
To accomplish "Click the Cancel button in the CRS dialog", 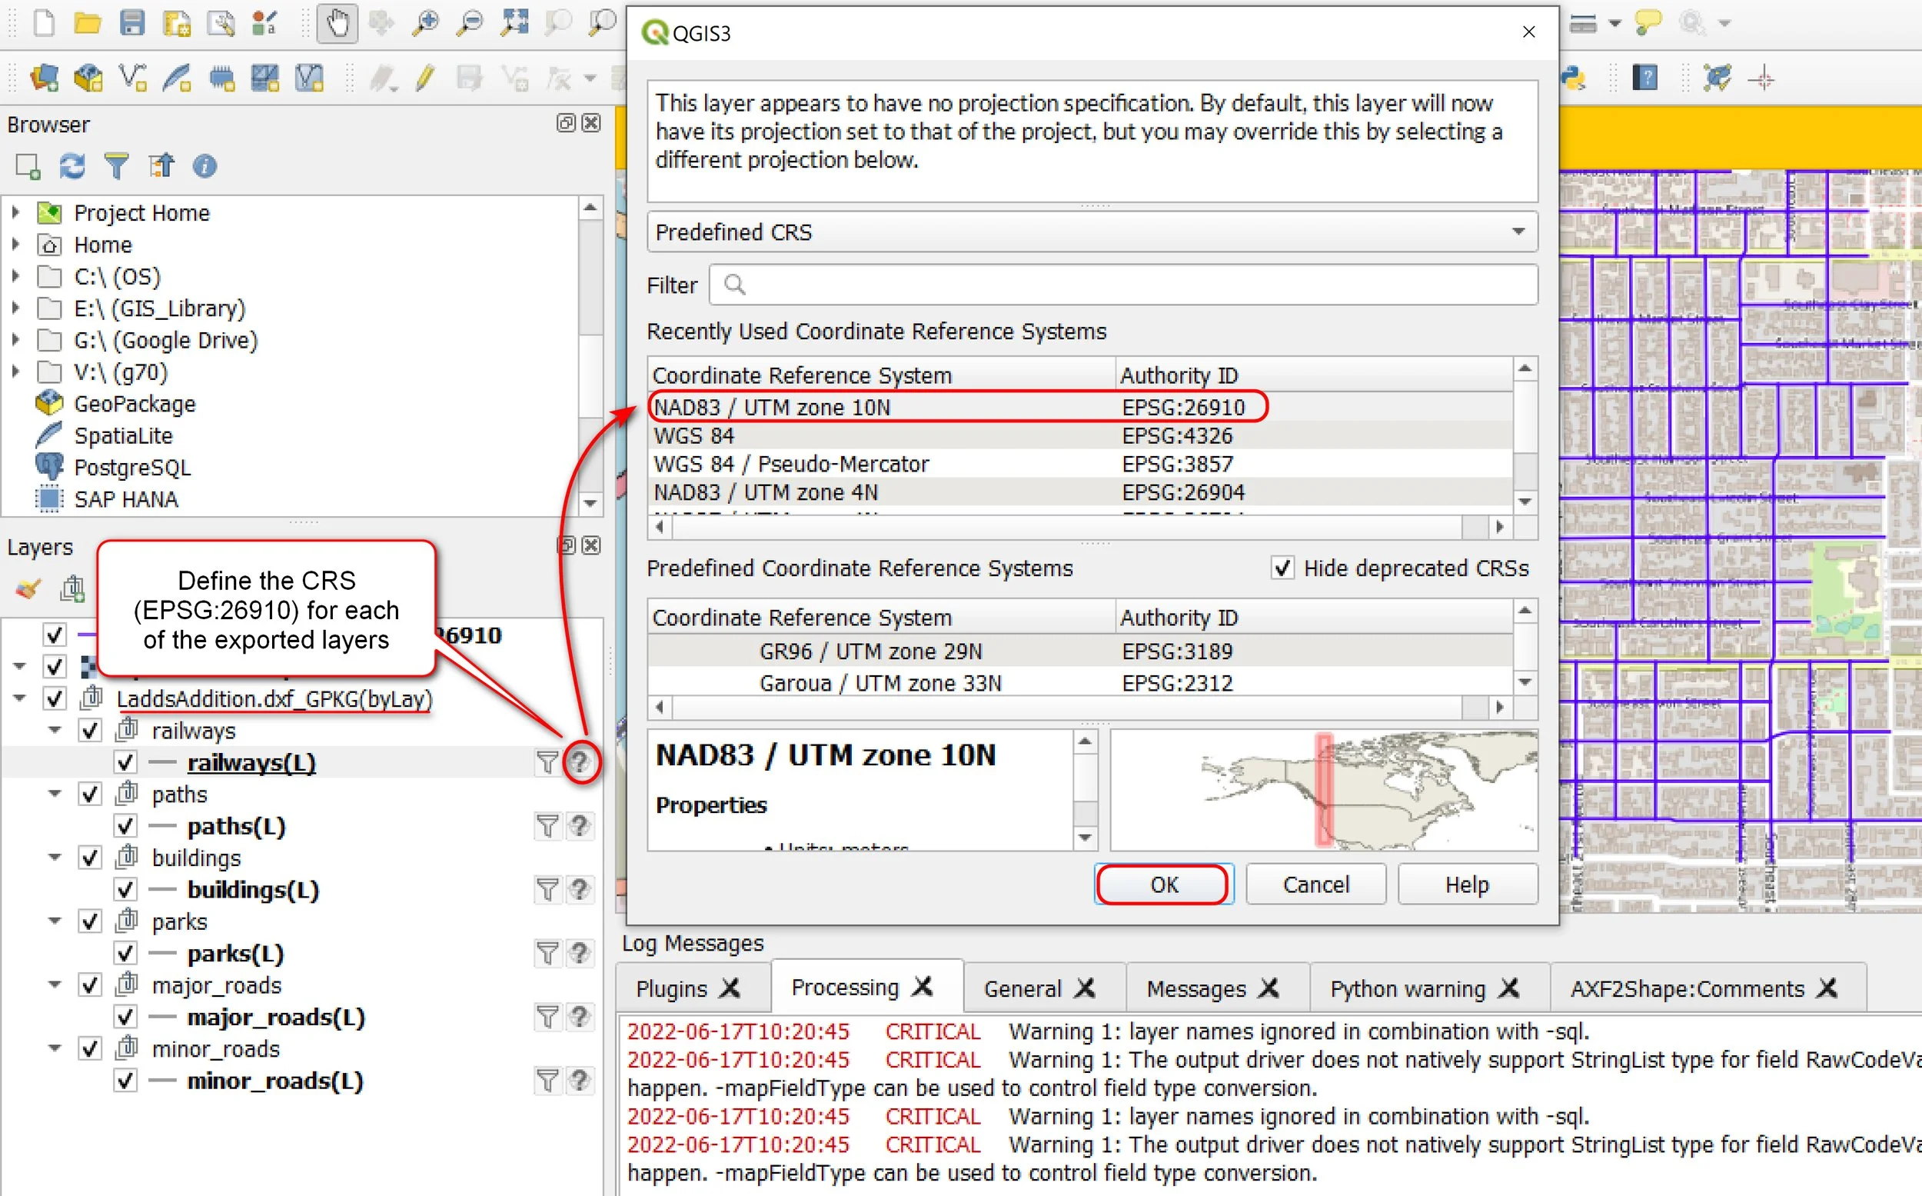I will 1315,884.
